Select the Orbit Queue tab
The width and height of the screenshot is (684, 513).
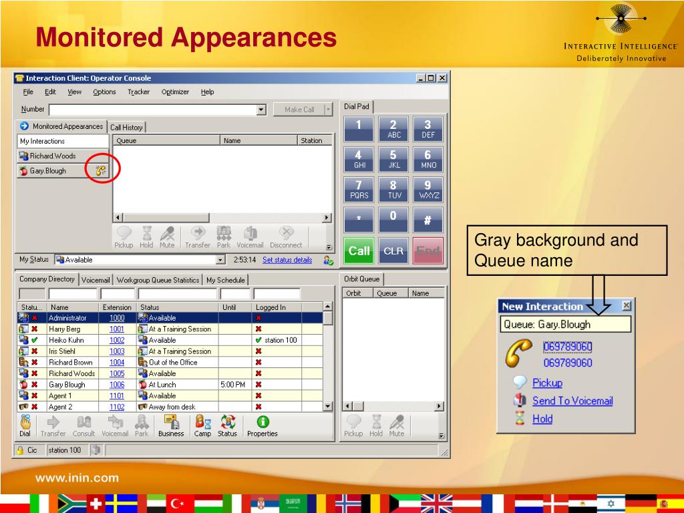coord(361,279)
